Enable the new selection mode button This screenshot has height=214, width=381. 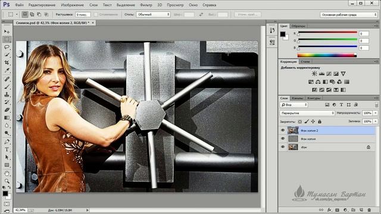[25, 14]
